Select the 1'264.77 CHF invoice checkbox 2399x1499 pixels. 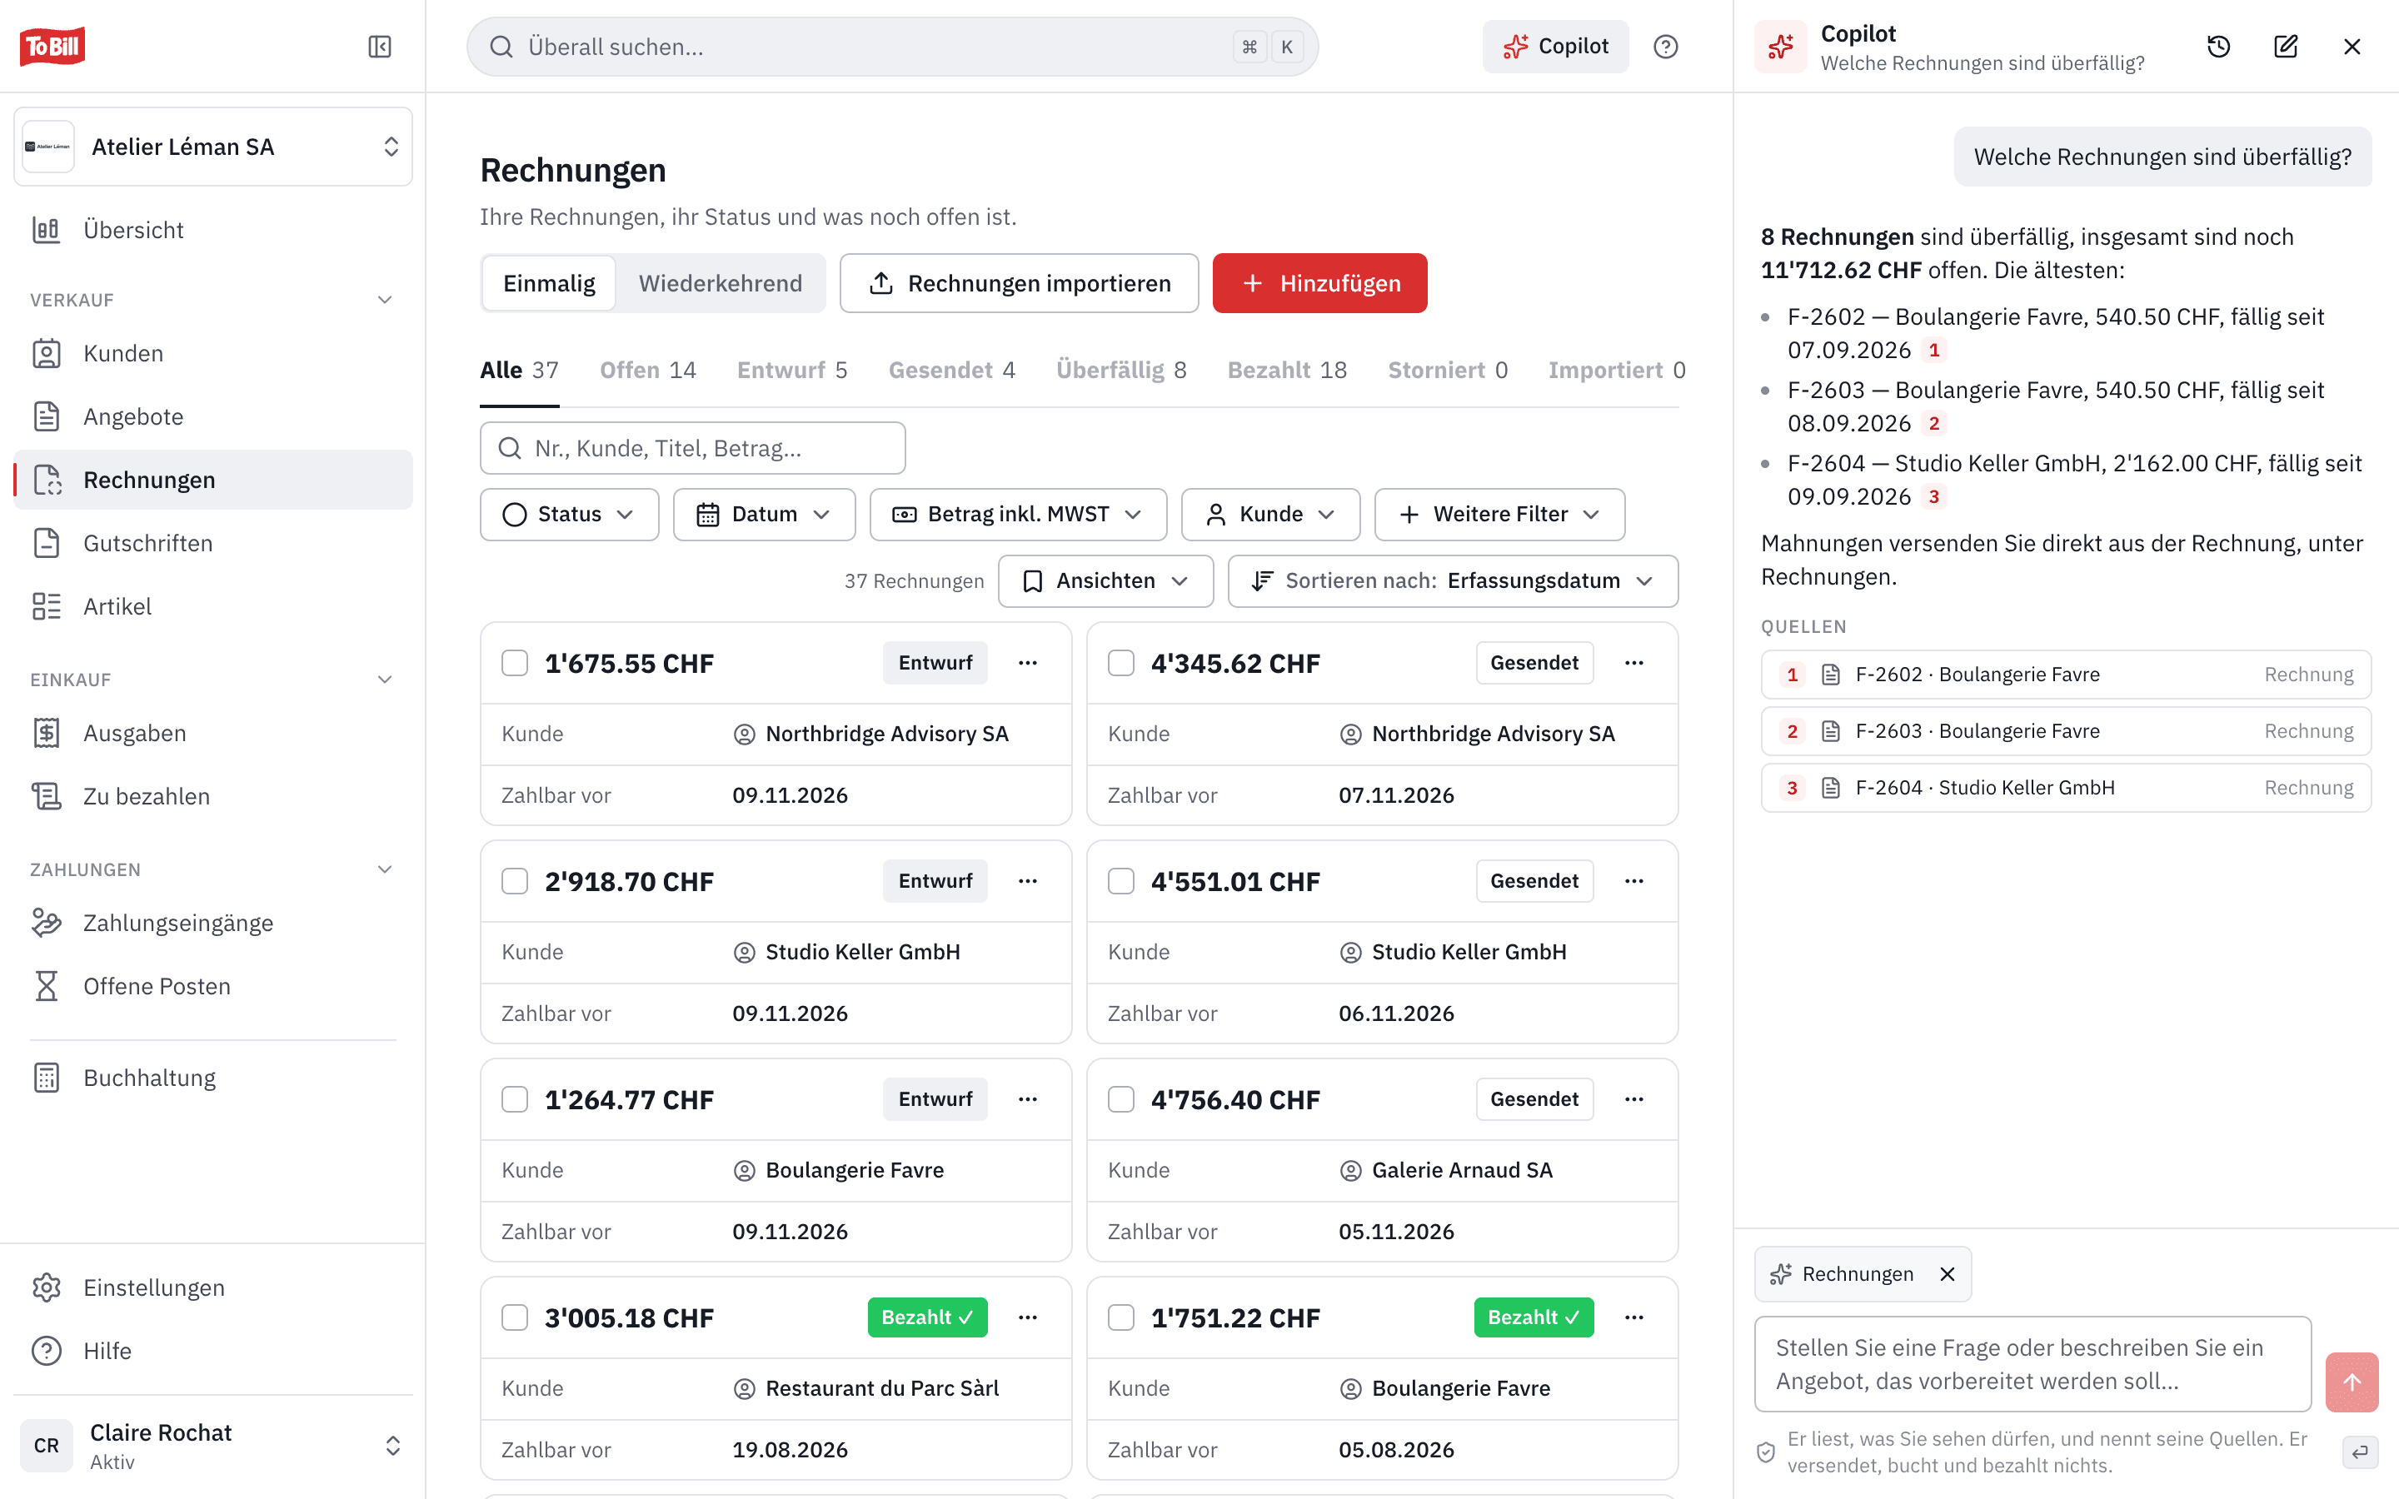click(x=515, y=1099)
